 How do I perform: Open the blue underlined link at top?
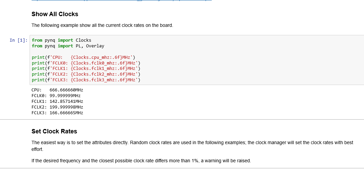tap(122, 0)
